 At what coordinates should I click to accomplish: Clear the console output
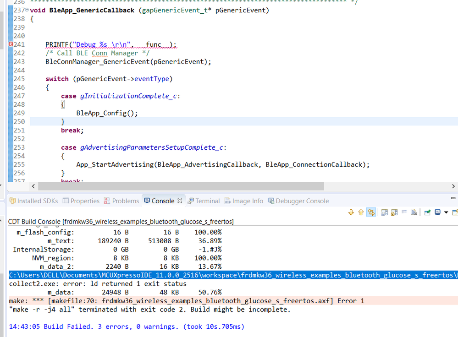click(x=414, y=212)
